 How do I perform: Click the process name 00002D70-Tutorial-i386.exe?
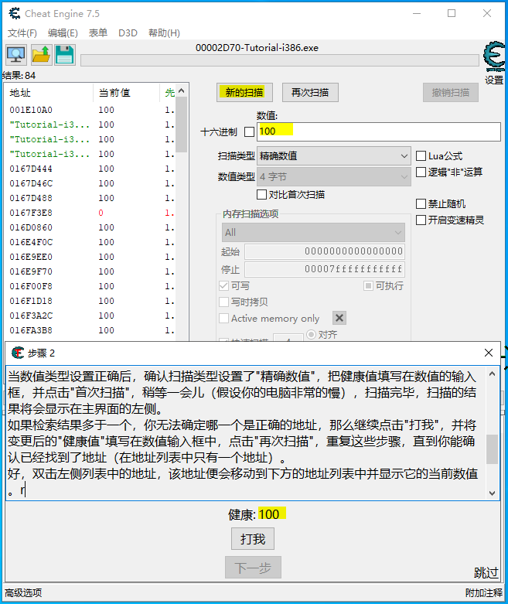tap(257, 48)
